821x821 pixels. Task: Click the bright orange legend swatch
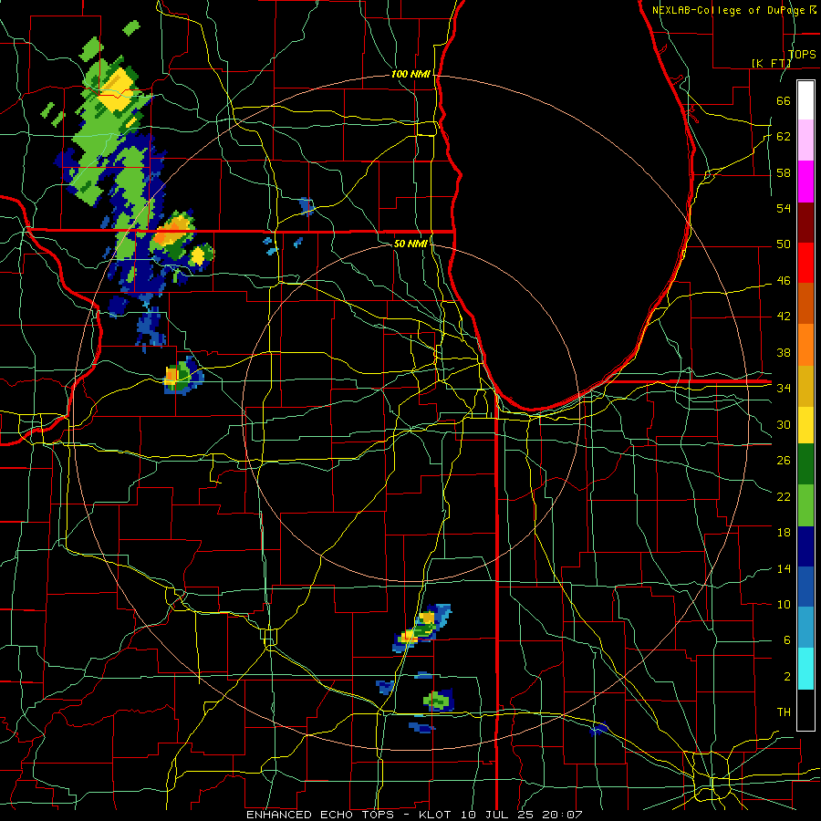(x=805, y=345)
